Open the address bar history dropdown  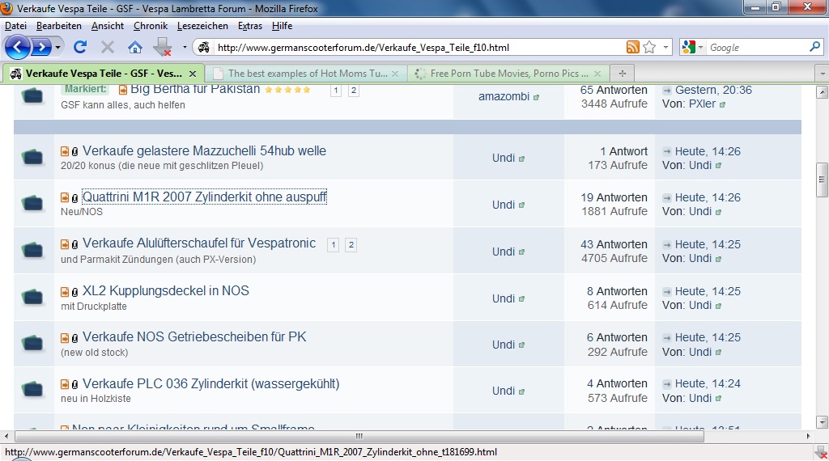[x=665, y=48]
